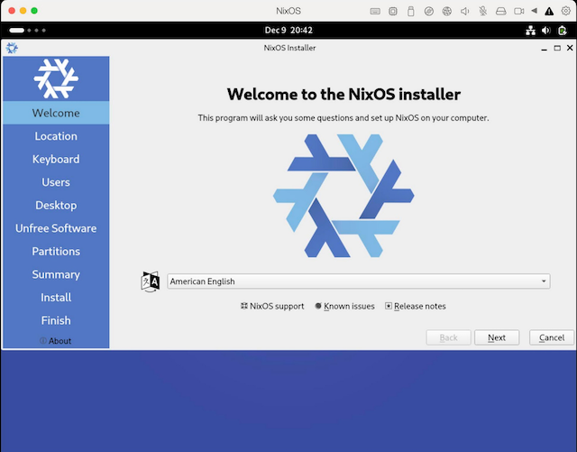
Task: Open GNOME Activities workspace indicator
Action: 28,30
